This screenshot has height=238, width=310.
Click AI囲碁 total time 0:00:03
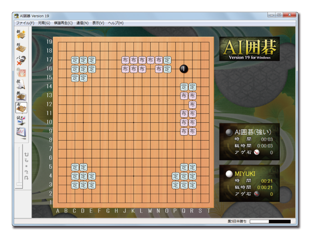[x=265, y=146]
